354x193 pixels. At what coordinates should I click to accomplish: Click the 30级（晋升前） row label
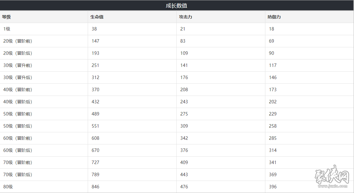(x=18, y=65)
